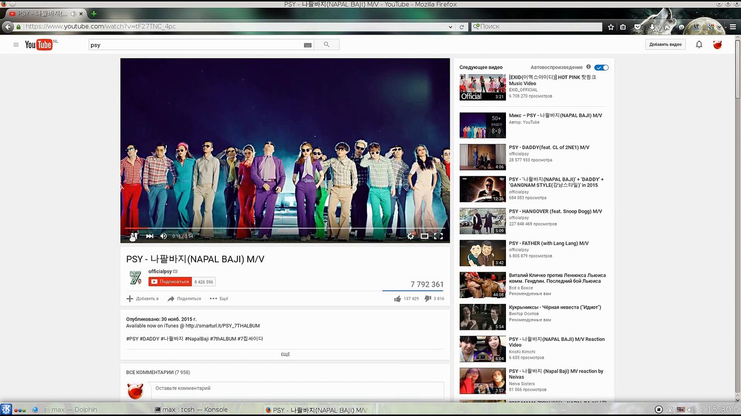Open the PSY - HANGOVER video thumbnail
Image resolution: width=741 pixels, height=416 pixels.
click(x=482, y=221)
